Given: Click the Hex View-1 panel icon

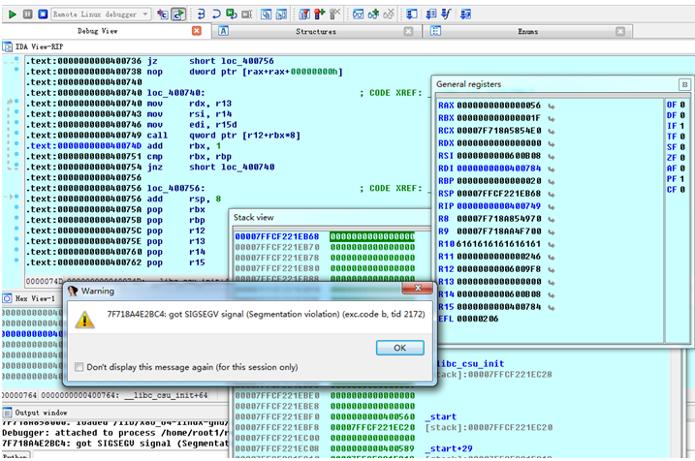Looking at the screenshot, I should tap(7, 297).
